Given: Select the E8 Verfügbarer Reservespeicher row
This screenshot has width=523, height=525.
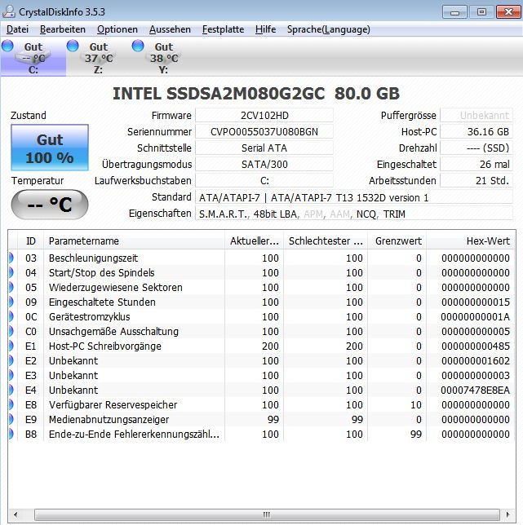Looking at the screenshot, I should [x=261, y=405].
